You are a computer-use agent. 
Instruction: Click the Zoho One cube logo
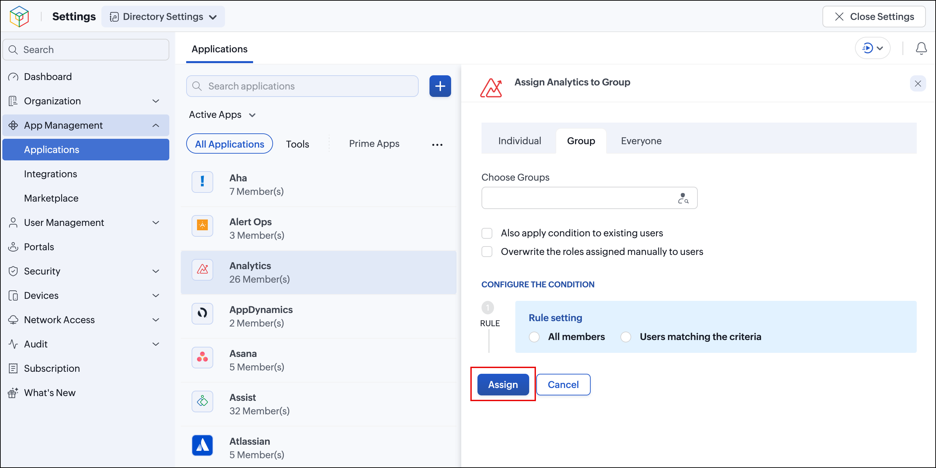(19, 16)
